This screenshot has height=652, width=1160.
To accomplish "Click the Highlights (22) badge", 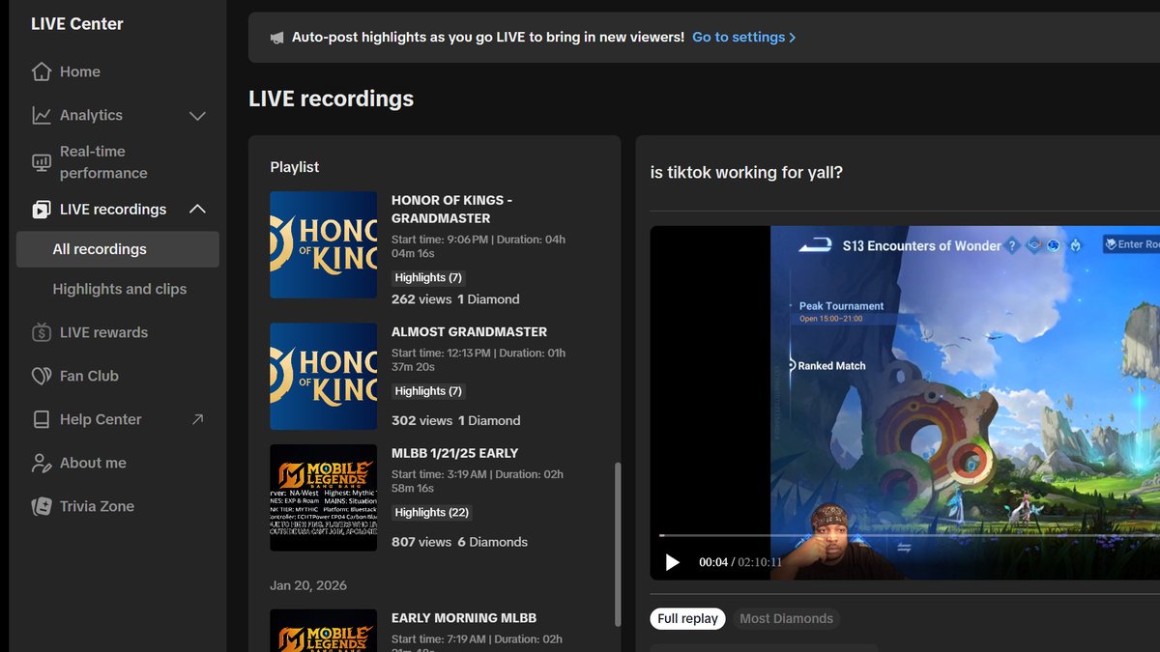I will (431, 513).
